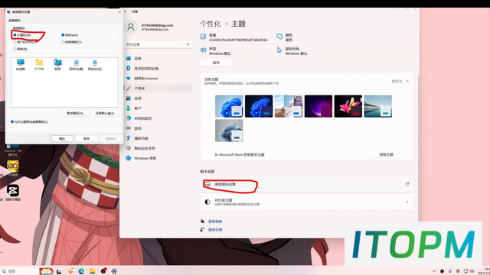Cancel dialog with 取消 button
This screenshot has height=275, width=490.
click(87, 138)
